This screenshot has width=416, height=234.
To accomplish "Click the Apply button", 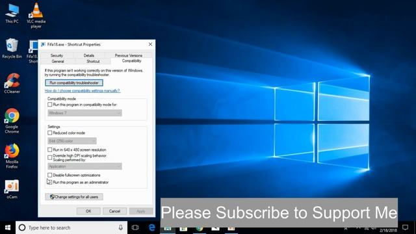I will coord(141,211).
